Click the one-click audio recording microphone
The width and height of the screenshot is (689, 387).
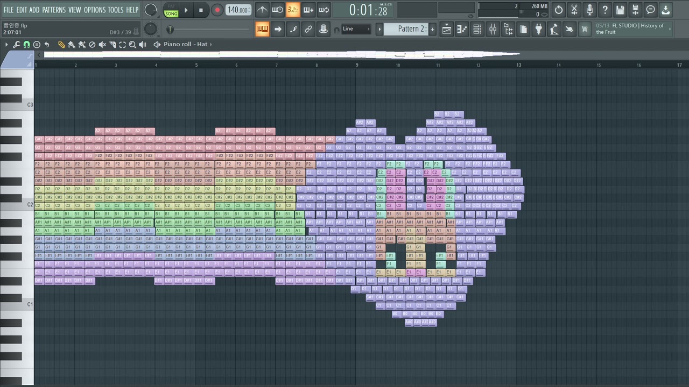(x=589, y=10)
